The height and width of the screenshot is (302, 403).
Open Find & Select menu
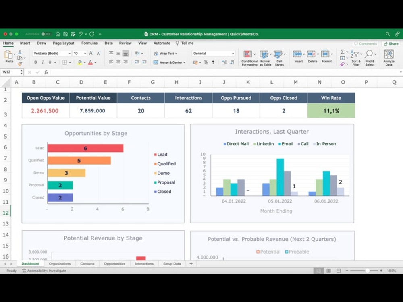(x=370, y=58)
